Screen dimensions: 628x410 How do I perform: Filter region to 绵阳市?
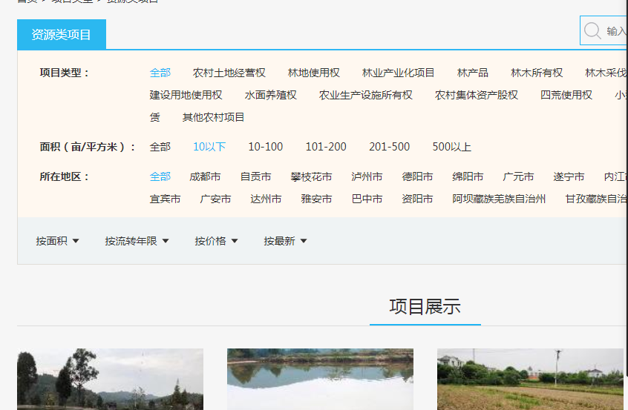coord(468,176)
